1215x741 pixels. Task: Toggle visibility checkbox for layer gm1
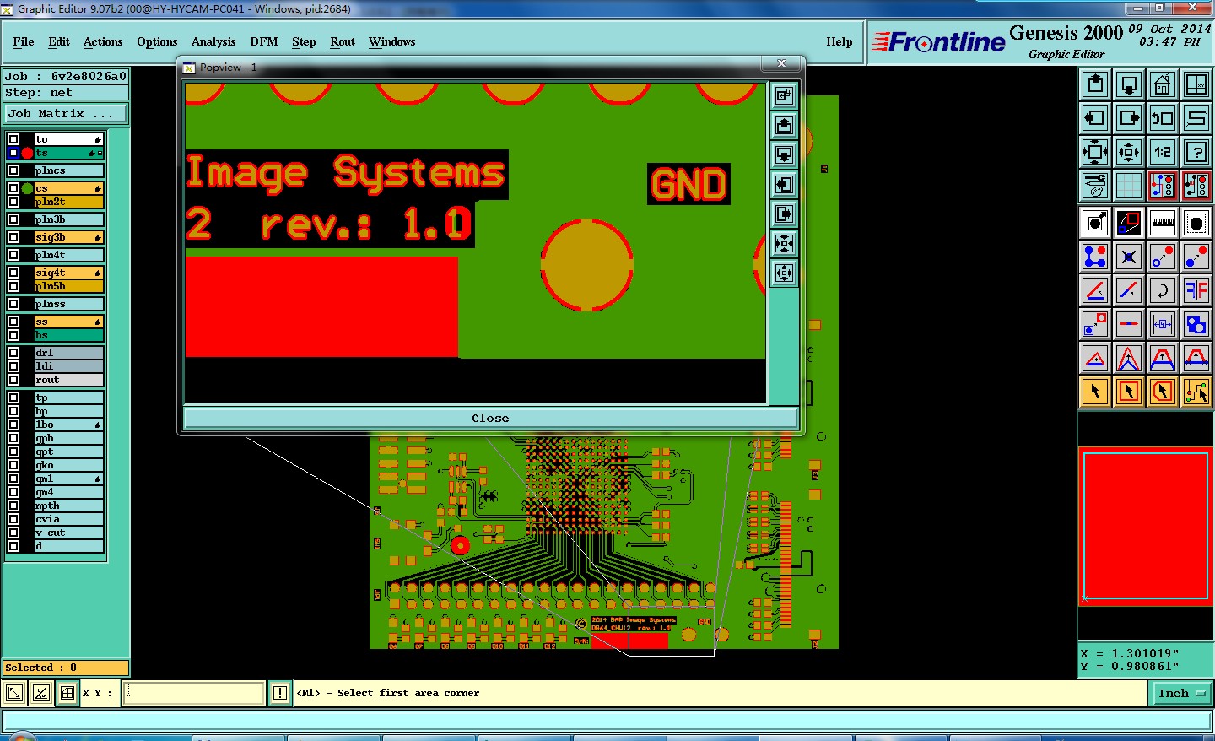coord(13,479)
